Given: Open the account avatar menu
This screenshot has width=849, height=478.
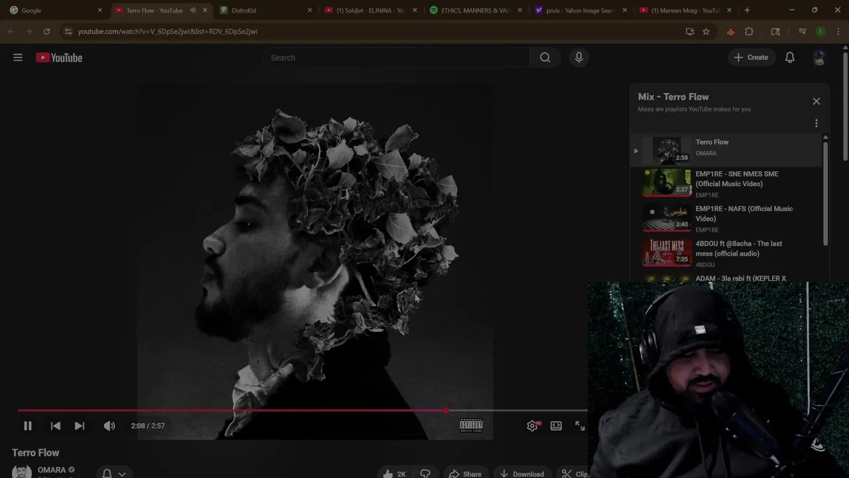Looking at the screenshot, I should pos(819,58).
